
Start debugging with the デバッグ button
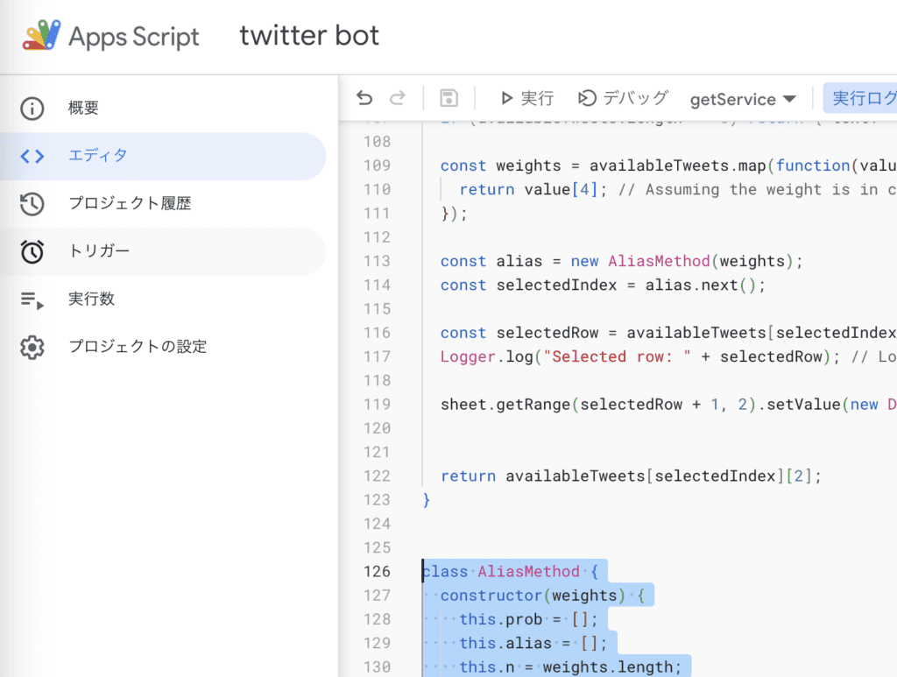coord(622,98)
